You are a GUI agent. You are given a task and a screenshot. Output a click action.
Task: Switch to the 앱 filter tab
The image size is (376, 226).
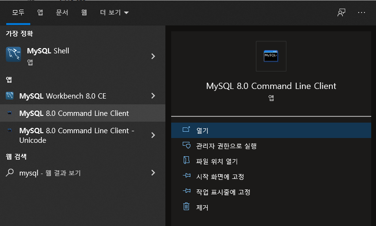tap(40, 13)
